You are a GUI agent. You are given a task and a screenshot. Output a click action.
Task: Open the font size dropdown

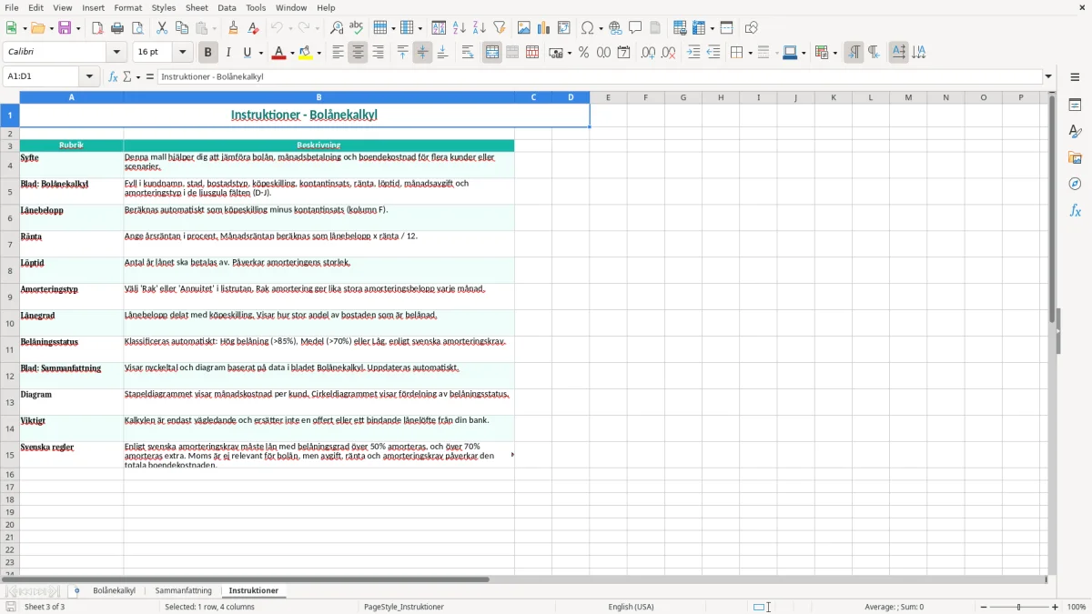click(183, 53)
